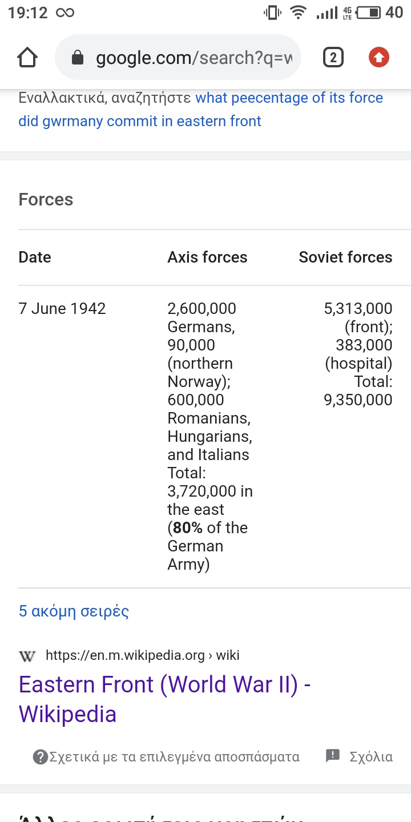
Task: Tap the Wikipedia W favicon
Action: point(27,656)
